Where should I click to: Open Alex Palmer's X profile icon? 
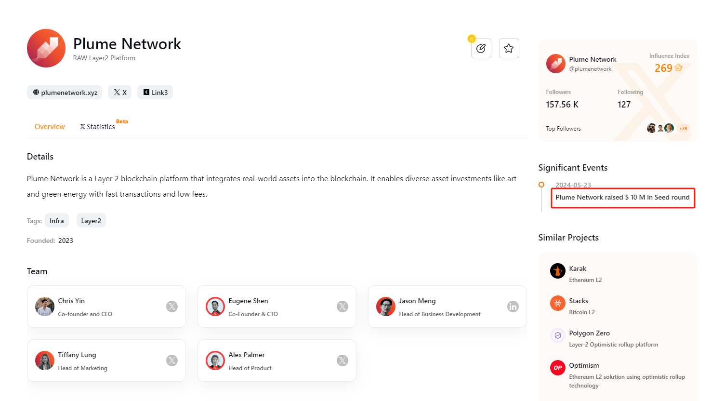tap(342, 361)
